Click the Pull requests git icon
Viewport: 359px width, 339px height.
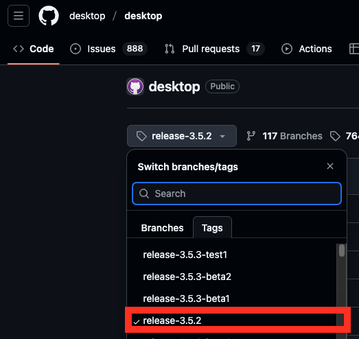tap(170, 49)
